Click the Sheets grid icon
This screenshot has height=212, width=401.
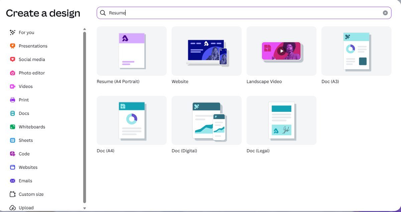(13, 140)
